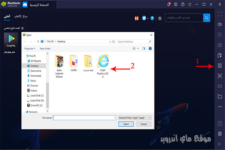Select Pictures in navigation tree
This screenshot has height=150, width=225.
tap(33, 86)
